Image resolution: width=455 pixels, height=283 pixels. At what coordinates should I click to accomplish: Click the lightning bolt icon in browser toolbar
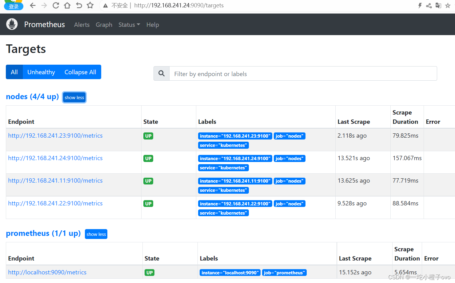[420, 6]
